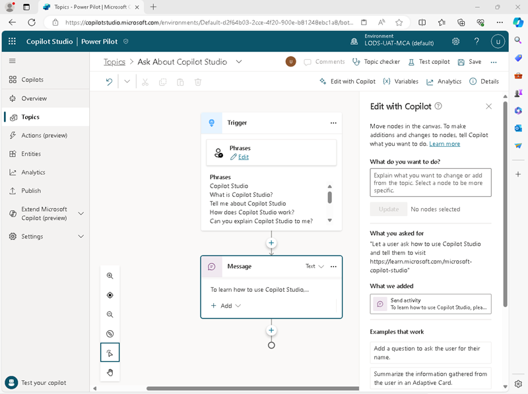
Task: Click the Comments button
Action: [x=324, y=62]
